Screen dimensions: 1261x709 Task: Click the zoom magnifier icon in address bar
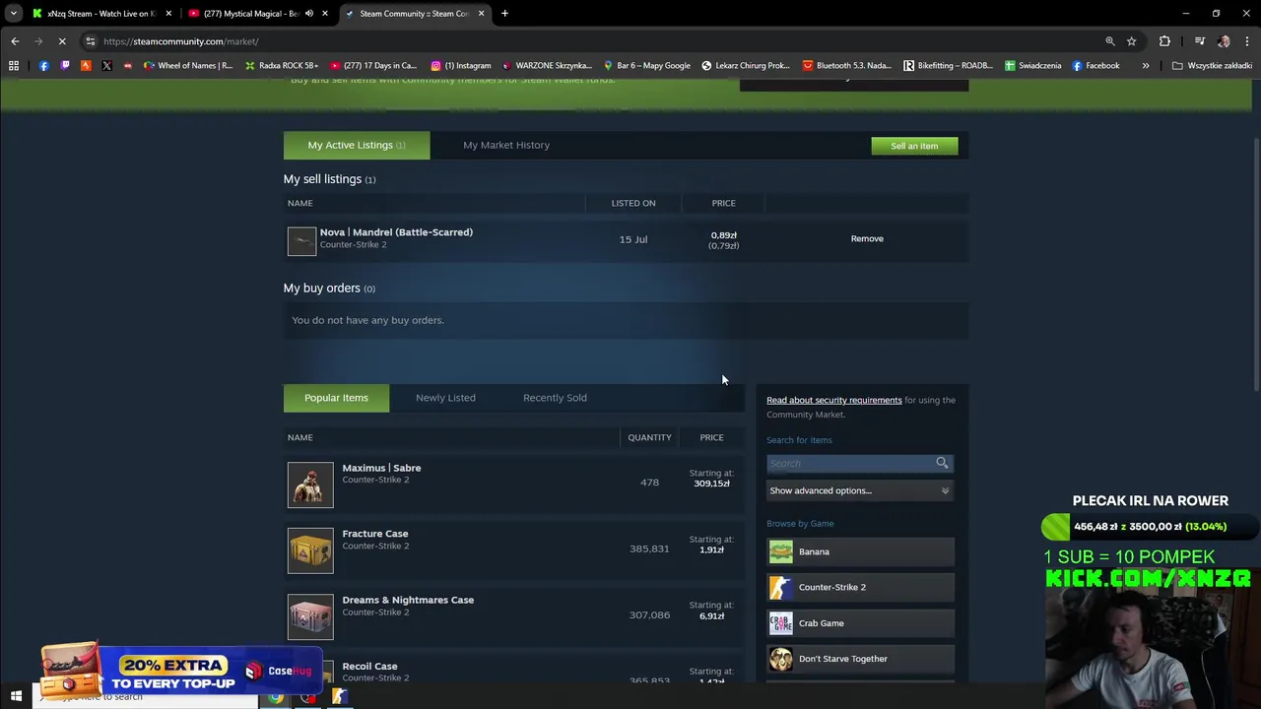(x=1110, y=41)
